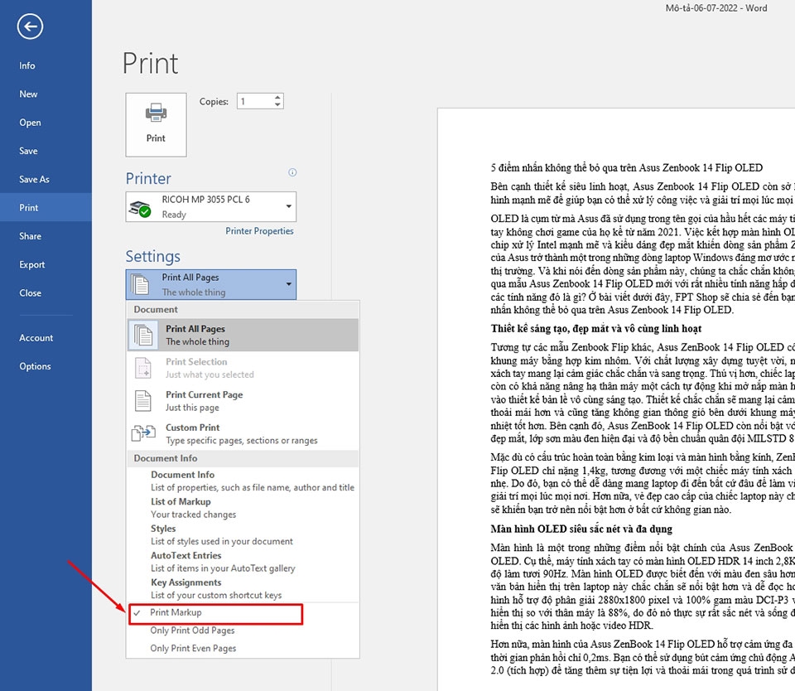Increase copies with the up spinner arrow

[277, 98]
